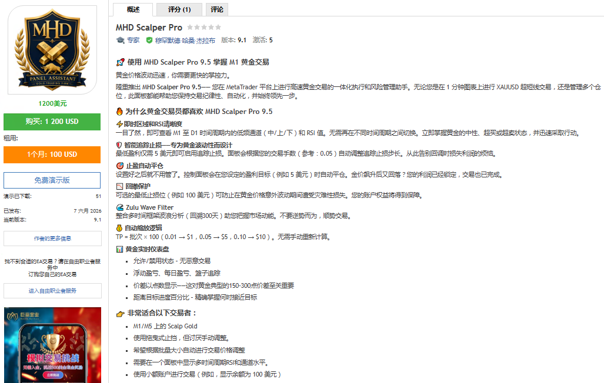Click the lightning bolt icon beside 即时区域和RSI清晰度
604x383 pixels.
pos(119,124)
